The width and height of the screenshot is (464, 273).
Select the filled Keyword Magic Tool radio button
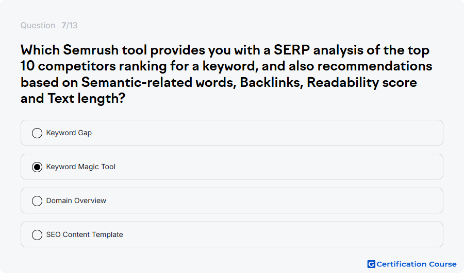[37, 167]
